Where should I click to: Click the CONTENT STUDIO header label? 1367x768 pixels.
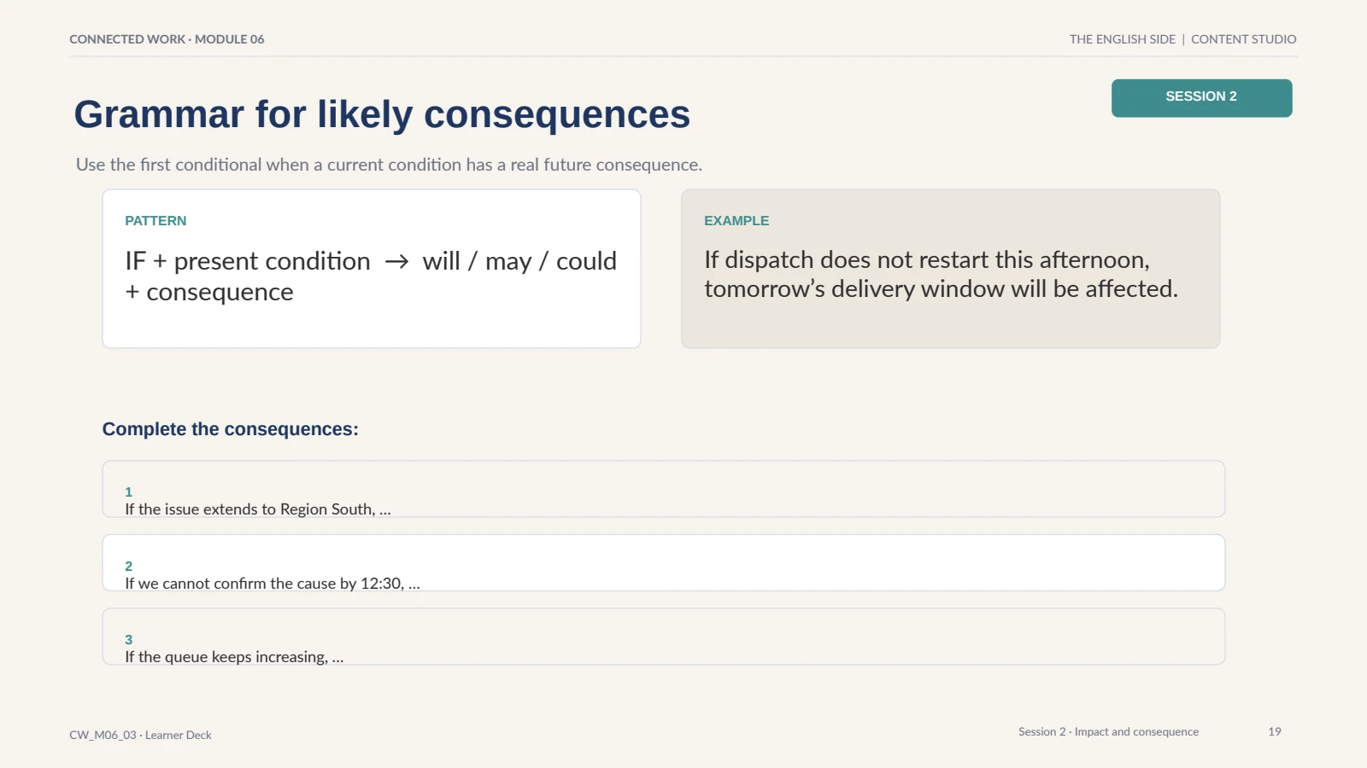coord(1244,39)
